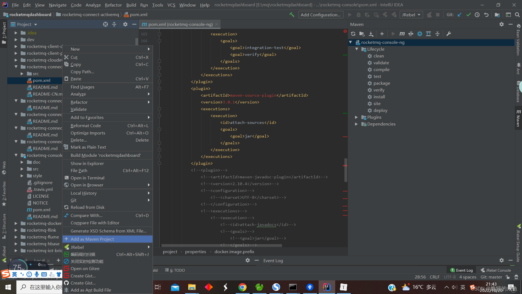Viewport: 522px width, 294px height.
Task: Open Maven panel gear options
Action: pos(502,24)
